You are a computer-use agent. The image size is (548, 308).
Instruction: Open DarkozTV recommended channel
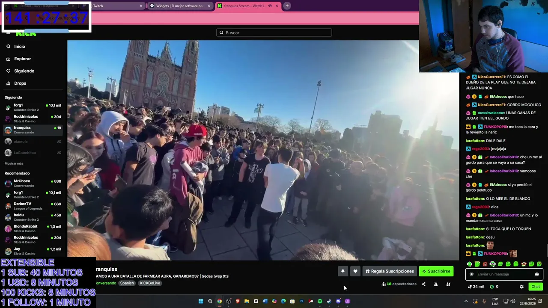(x=33, y=206)
